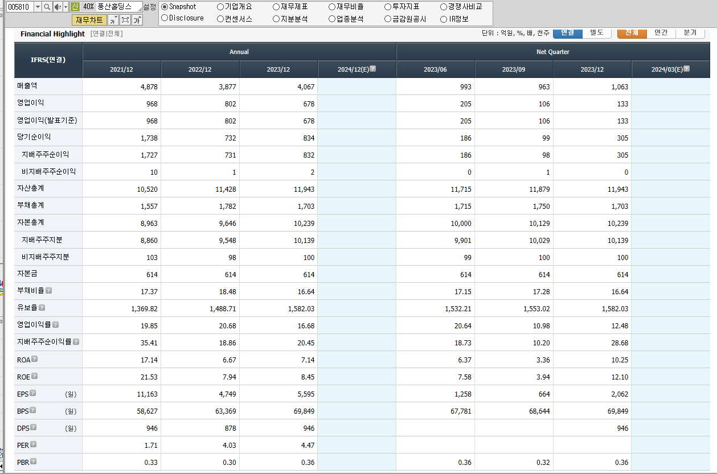Screen dimensions: 717x474
Task: Open help icon beside 부채비율
Action: (48, 291)
